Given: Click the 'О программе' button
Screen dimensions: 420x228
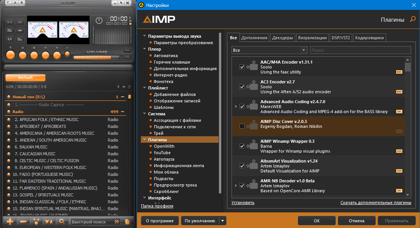Looking at the screenshot, I should click(160, 221).
